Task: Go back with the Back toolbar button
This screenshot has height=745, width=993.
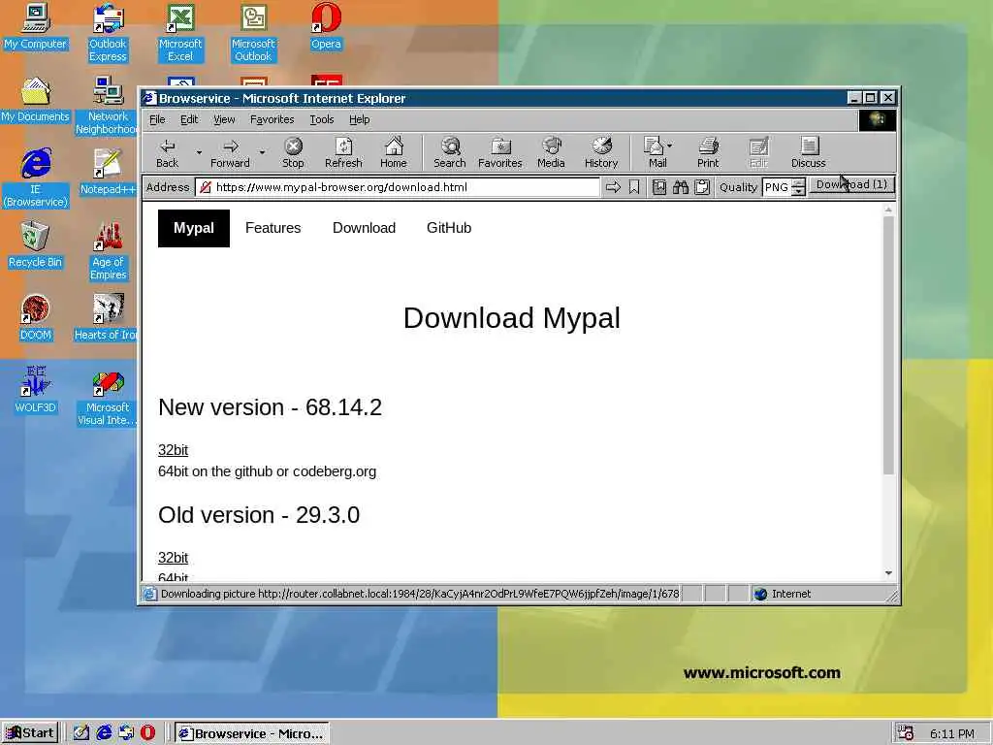Action: 167,152
